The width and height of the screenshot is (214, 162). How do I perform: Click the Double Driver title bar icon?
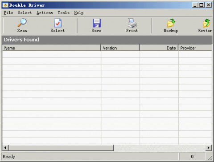pos(5,5)
